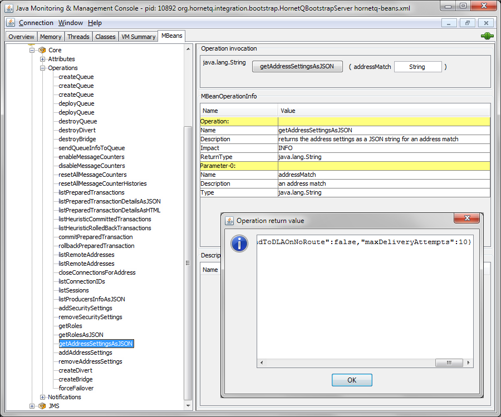Click the tree panel's vertical scrollbar thumb

point(188,263)
